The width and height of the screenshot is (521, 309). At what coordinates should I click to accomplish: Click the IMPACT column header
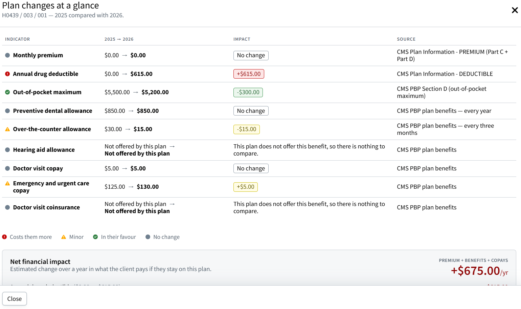[x=242, y=39]
